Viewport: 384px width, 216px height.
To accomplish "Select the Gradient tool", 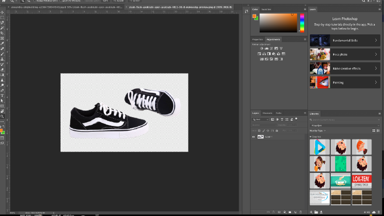I will [2, 75].
